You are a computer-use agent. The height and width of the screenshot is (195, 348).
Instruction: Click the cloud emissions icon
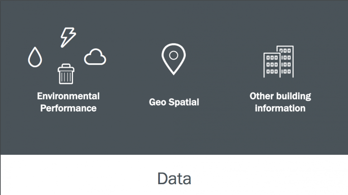[95, 57]
